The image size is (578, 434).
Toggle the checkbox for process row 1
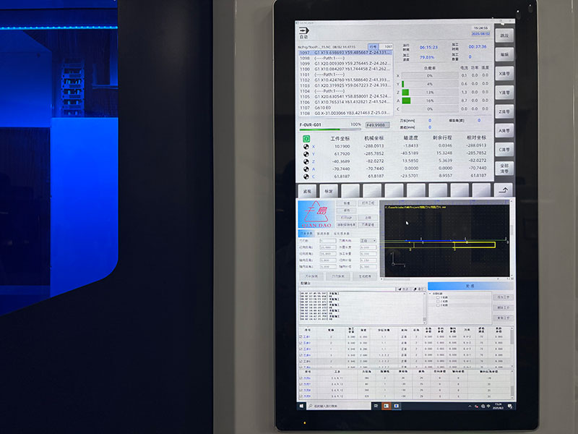pyautogui.click(x=301, y=337)
